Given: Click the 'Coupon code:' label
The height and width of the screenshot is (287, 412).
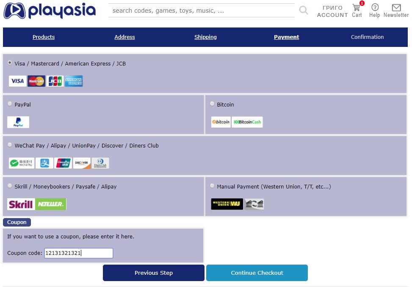Looking at the screenshot, I should (x=25, y=253).
